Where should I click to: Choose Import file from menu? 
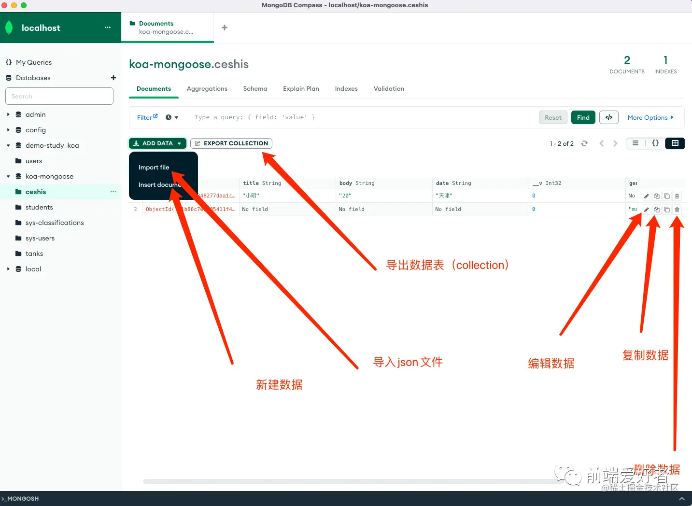tap(154, 168)
